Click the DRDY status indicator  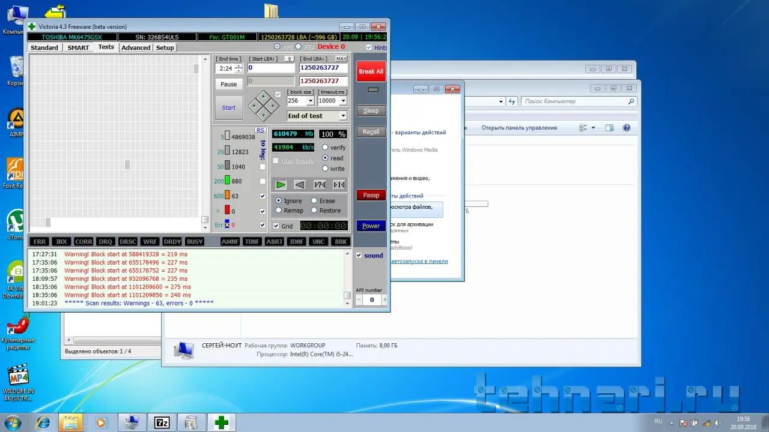click(172, 241)
